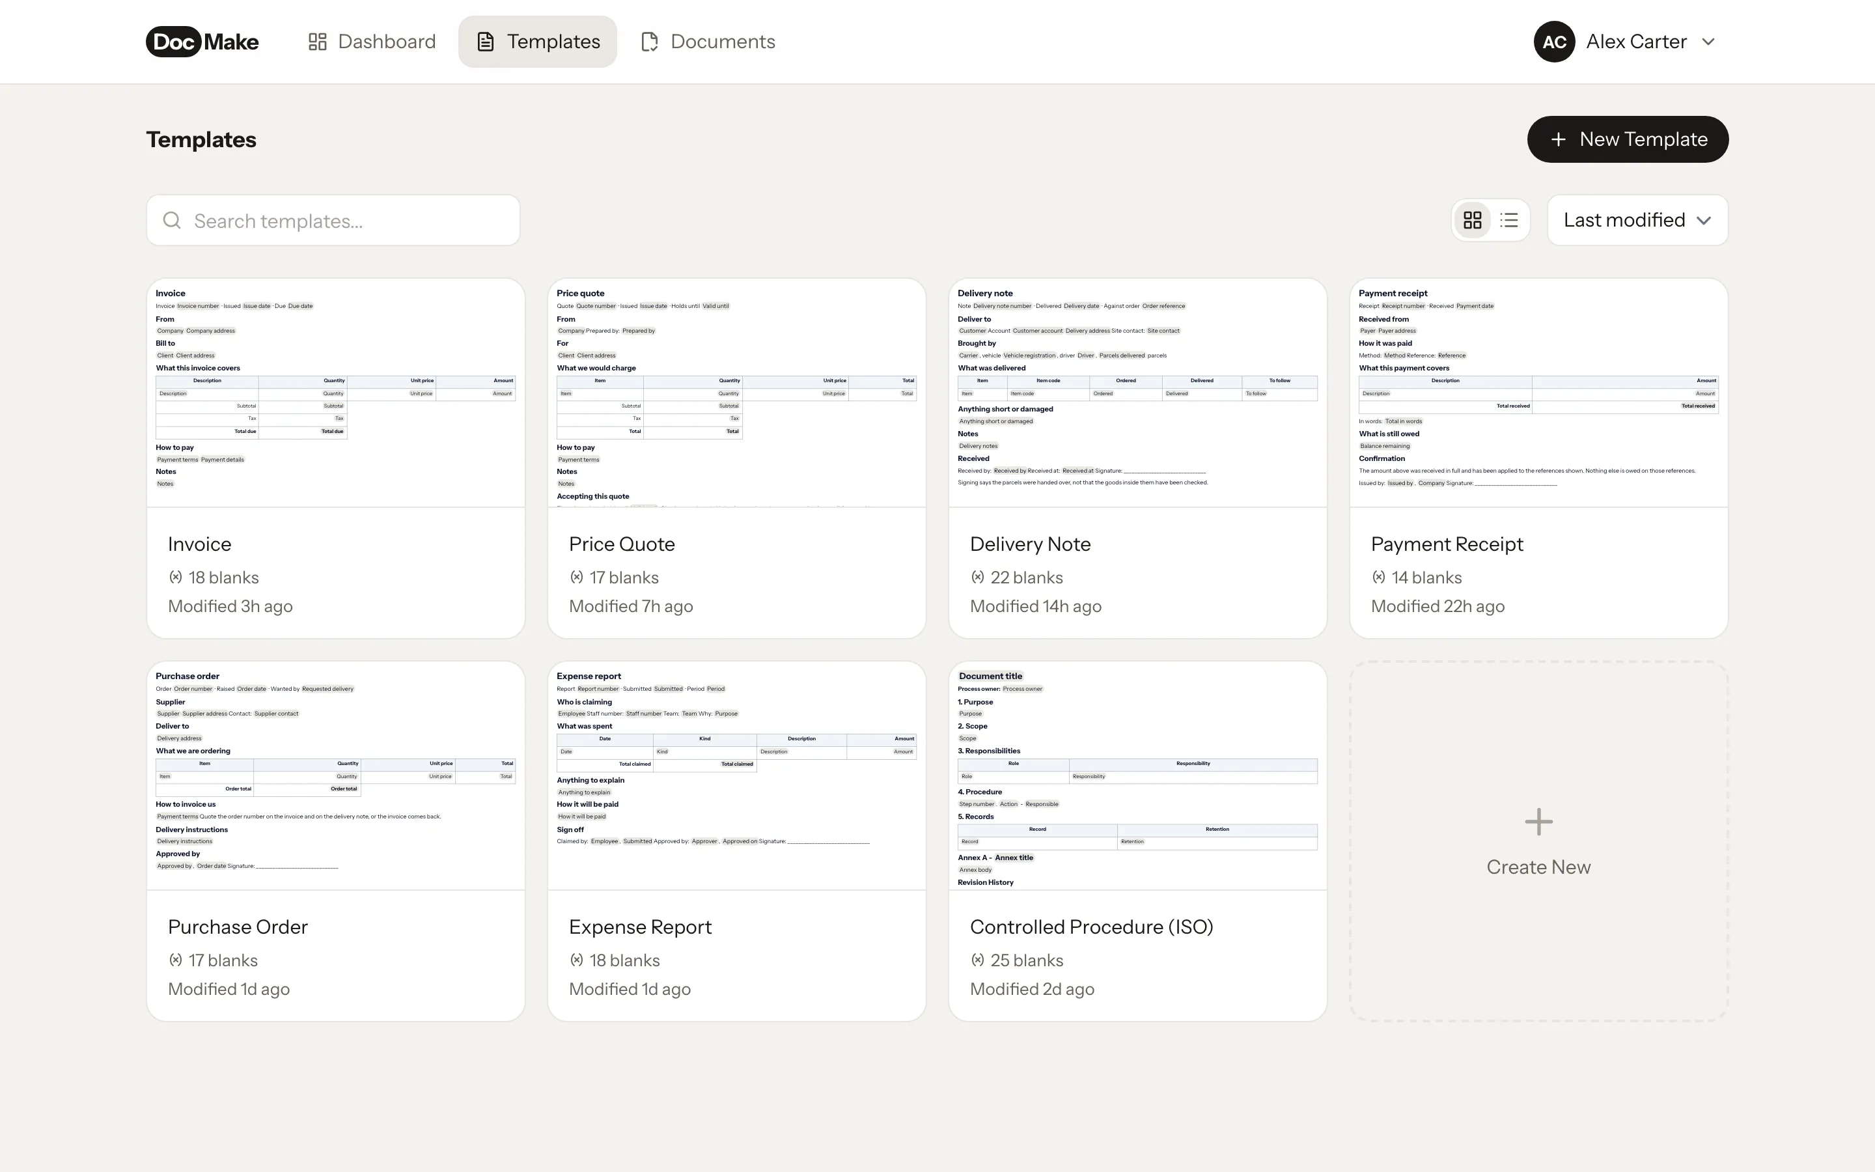Go to the Documents tab
The height and width of the screenshot is (1172, 1875).
(708, 42)
